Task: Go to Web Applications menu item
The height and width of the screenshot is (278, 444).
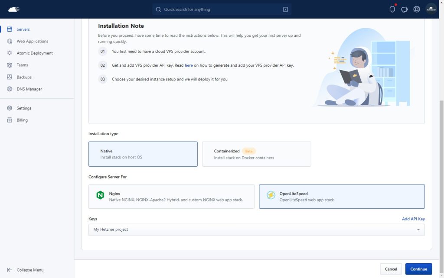Action: 32,41
